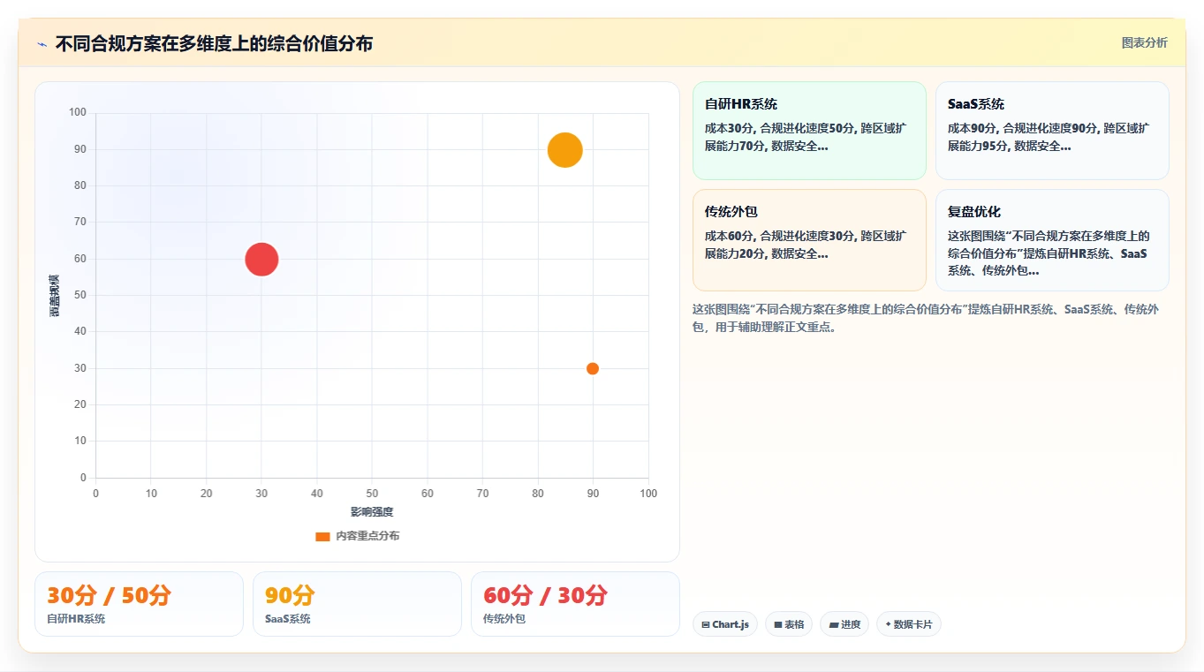This screenshot has height=672, width=1204.
Task: Click the lightning icon beside the title
Action: [42, 44]
